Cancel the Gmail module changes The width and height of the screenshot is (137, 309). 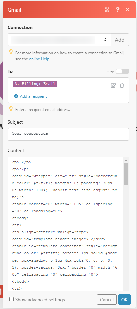coord(107,300)
